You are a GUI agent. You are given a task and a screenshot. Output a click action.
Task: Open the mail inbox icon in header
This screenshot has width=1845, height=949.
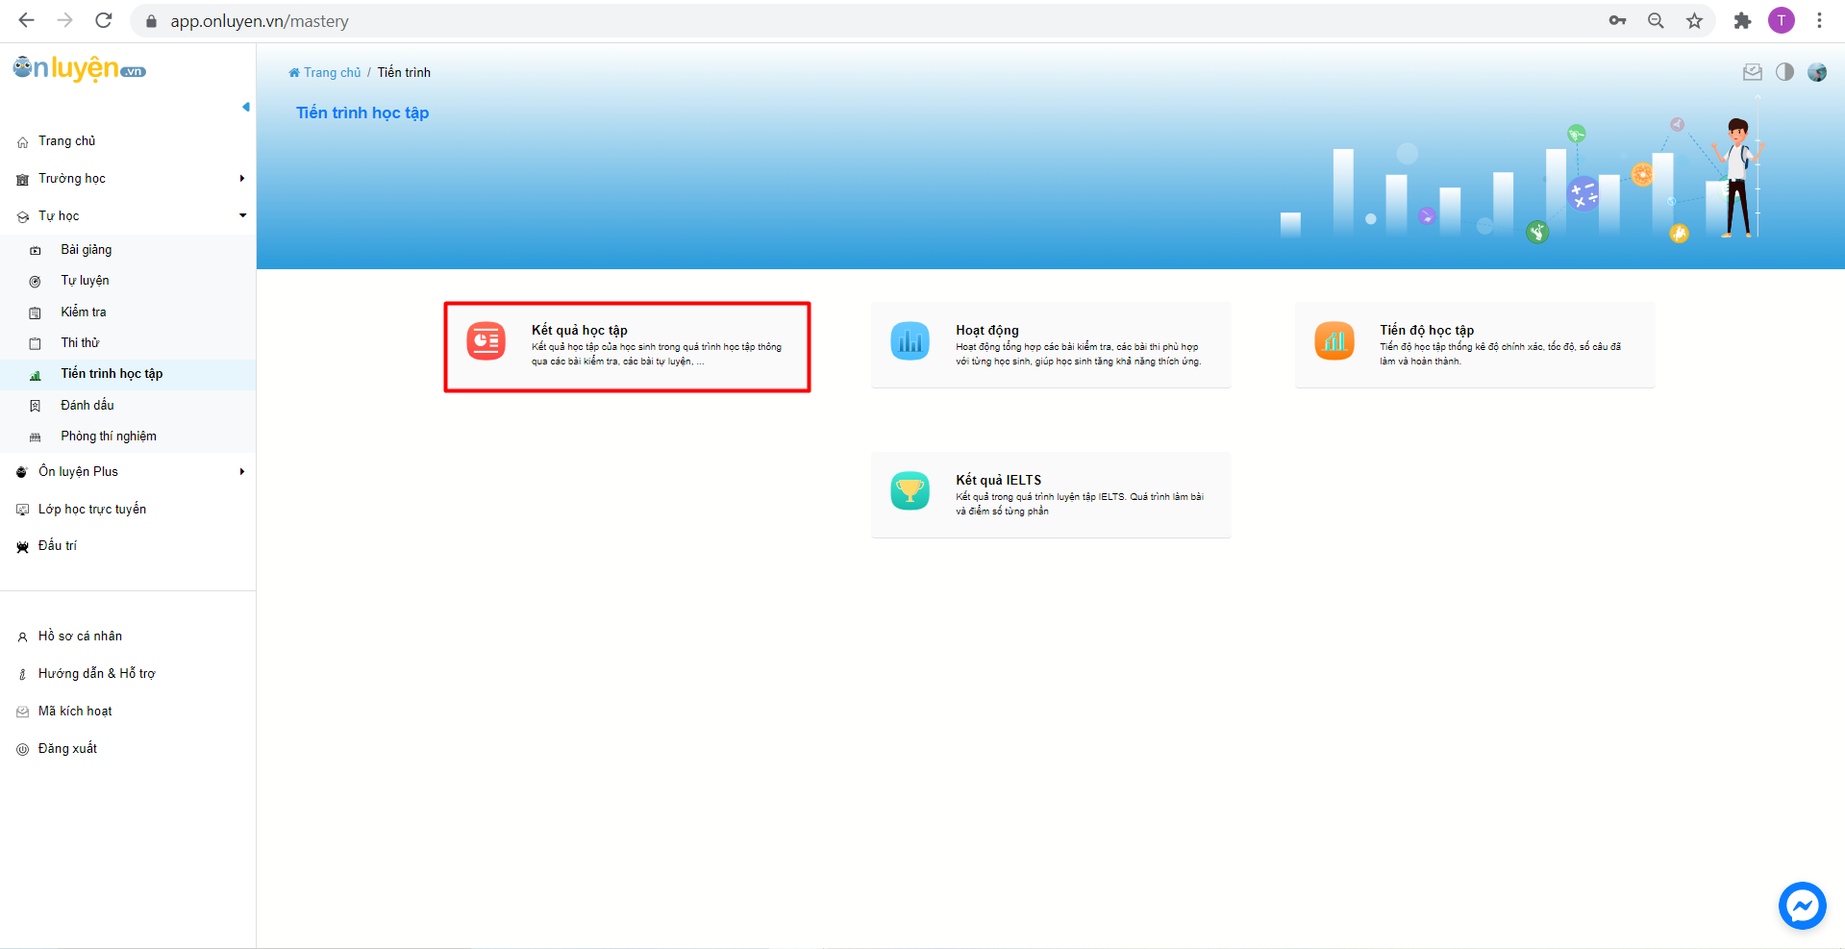(1753, 72)
